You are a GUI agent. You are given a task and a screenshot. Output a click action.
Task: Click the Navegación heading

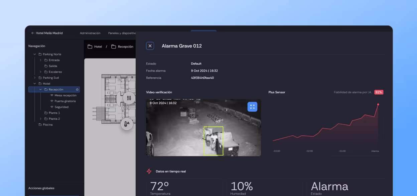(37, 46)
